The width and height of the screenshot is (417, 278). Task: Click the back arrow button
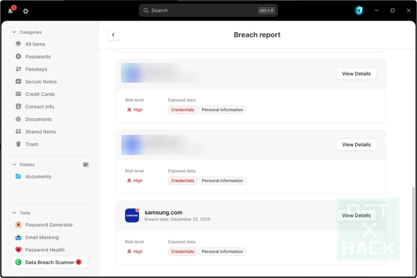pos(113,35)
